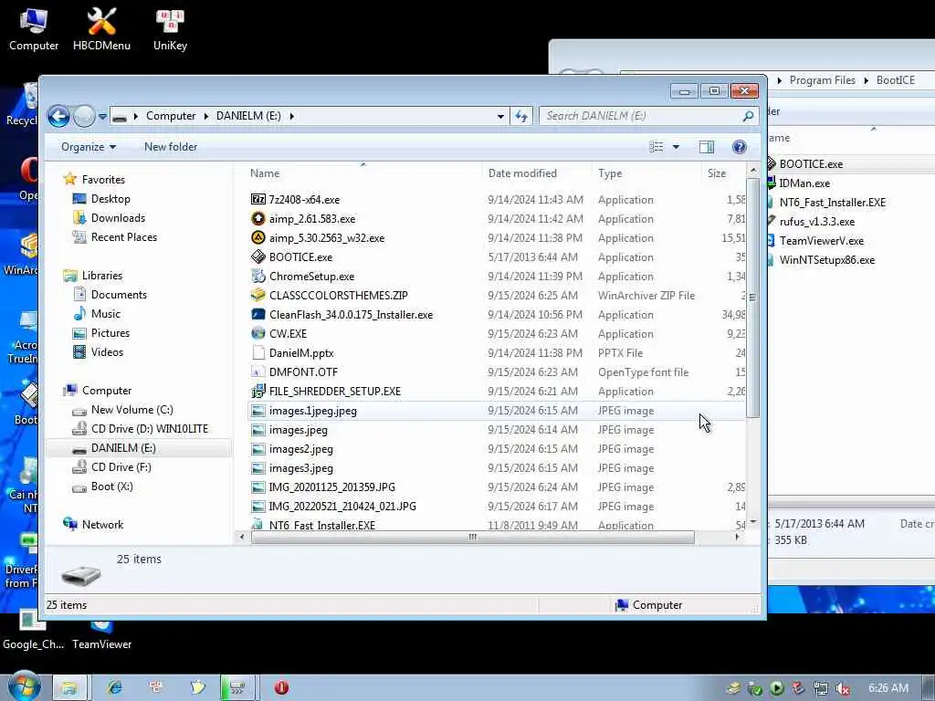Open Pictures library
The width and height of the screenshot is (935, 701).
(x=110, y=332)
